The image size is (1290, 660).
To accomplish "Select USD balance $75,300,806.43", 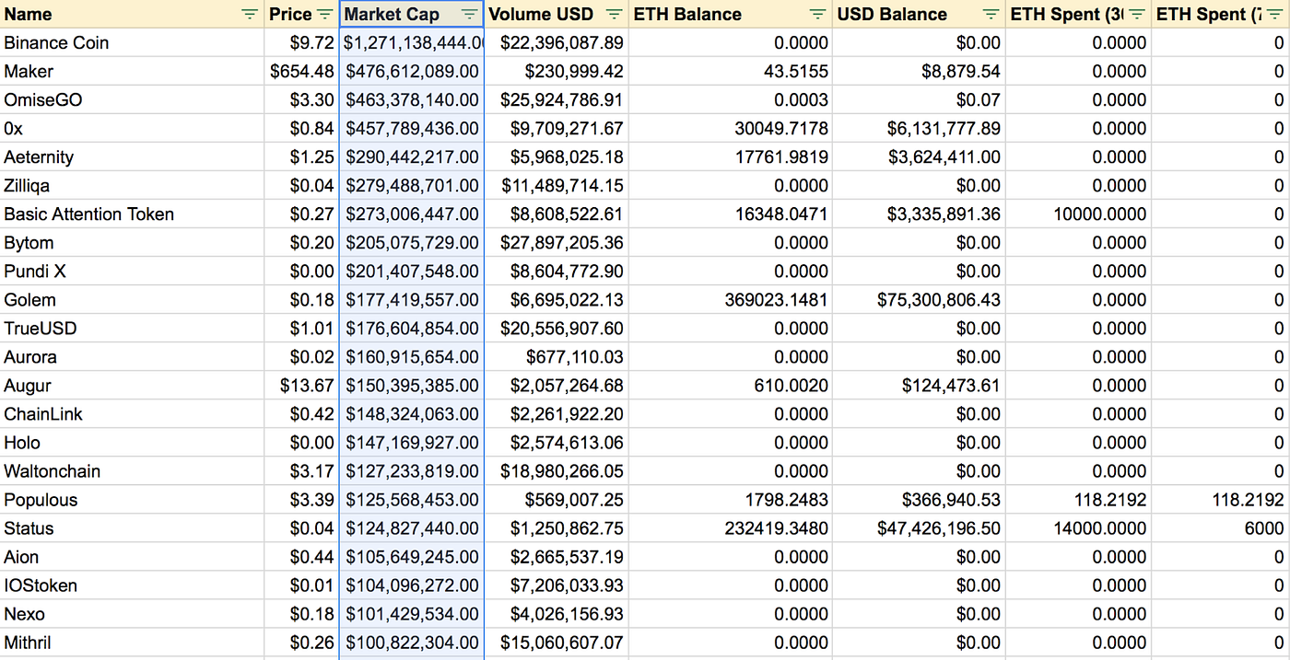I will pos(919,299).
